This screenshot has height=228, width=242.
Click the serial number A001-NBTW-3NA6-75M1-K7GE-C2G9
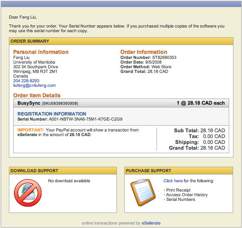(86, 119)
